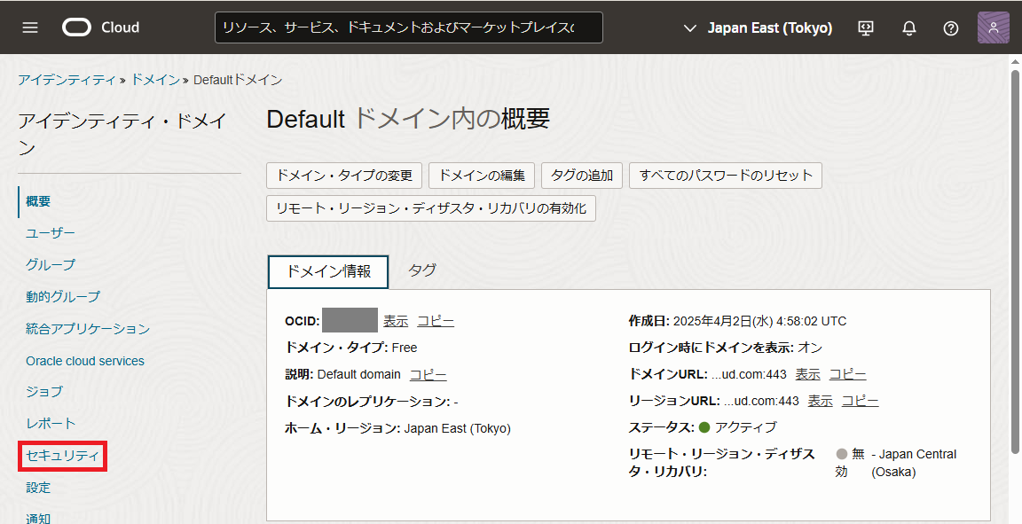Show the full リージョンURL

click(x=820, y=401)
